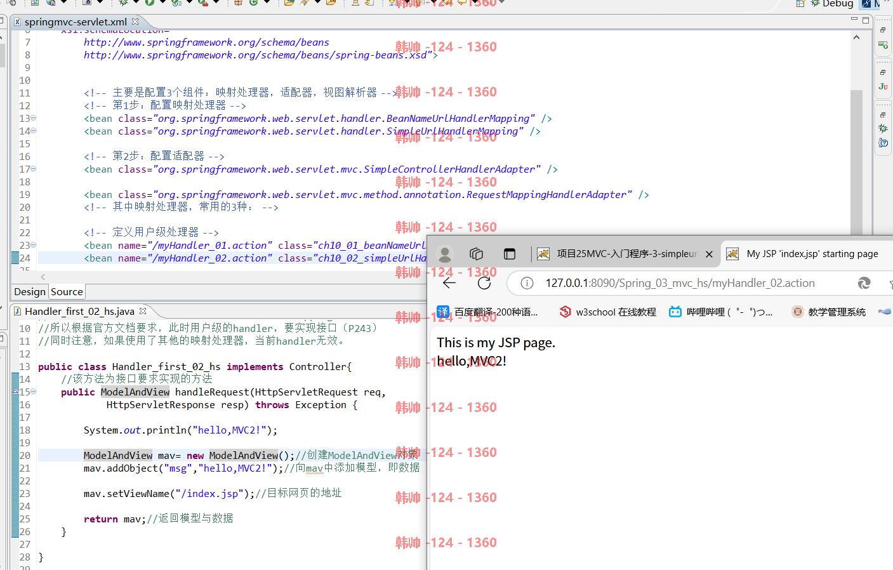Restore the trim stack above the Debug bug icon
This screenshot has width=893, height=570.
(883, 115)
